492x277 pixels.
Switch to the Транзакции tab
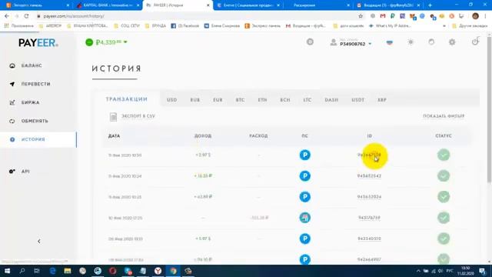coord(126,99)
